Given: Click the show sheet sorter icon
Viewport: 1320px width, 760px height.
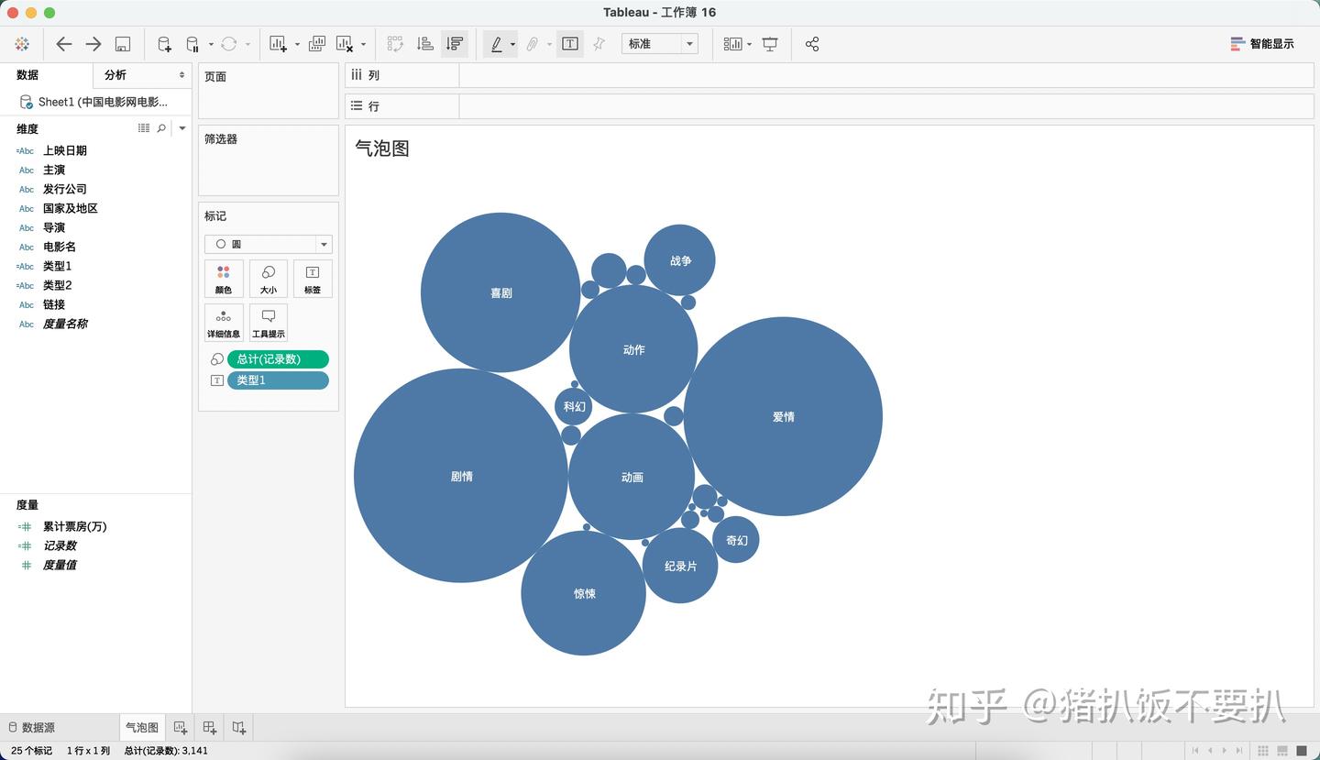Looking at the screenshot, I should pos(1264,751).
